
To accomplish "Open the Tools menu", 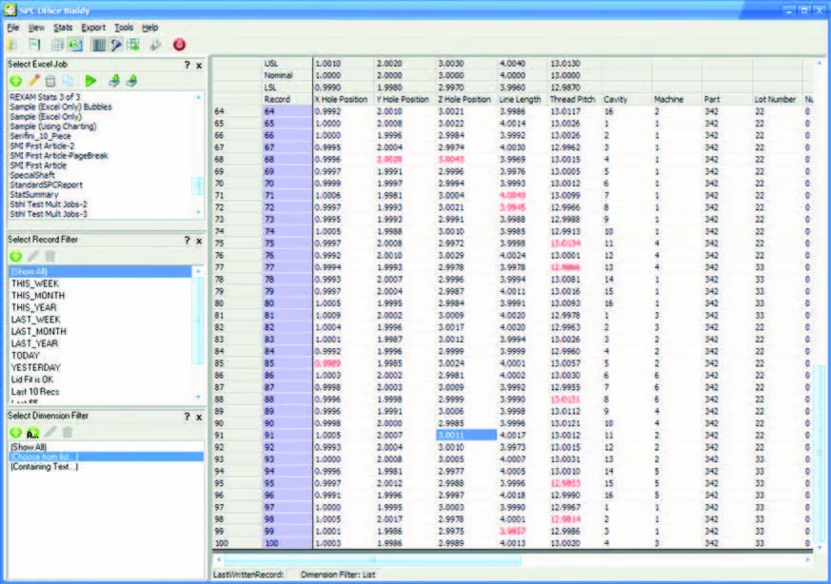I will (x=124, y=28).
